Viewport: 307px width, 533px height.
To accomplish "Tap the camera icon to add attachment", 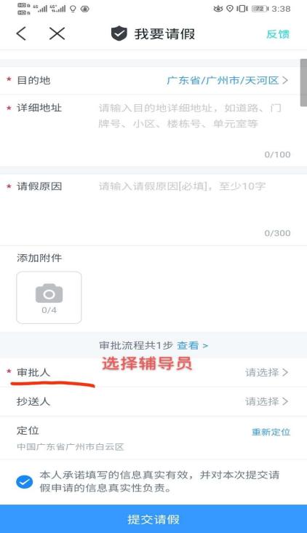I will tap(49, 293).
